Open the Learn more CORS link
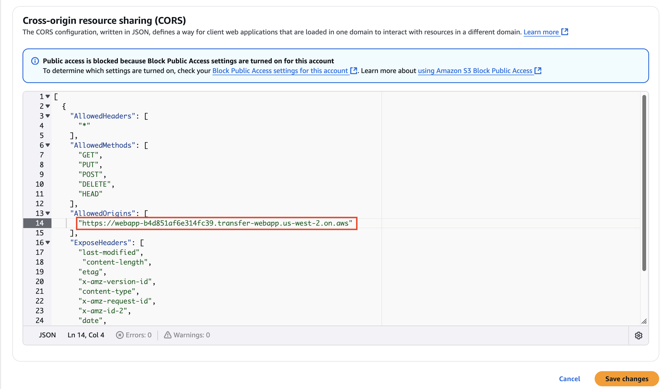This screenshot has width=667, height=389. click(x=541, y=32)
